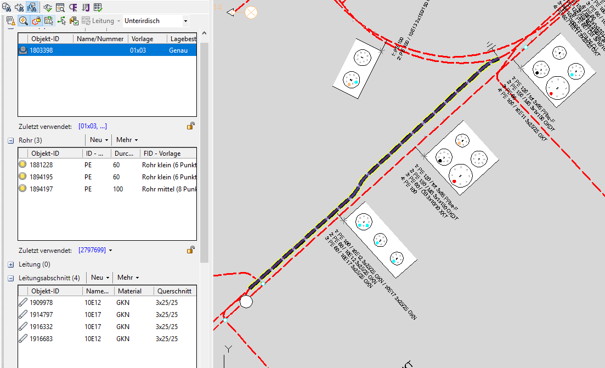Click the Querschnitt column header
This screenshot has height=368, width=605.
click(x=174, y=291)
